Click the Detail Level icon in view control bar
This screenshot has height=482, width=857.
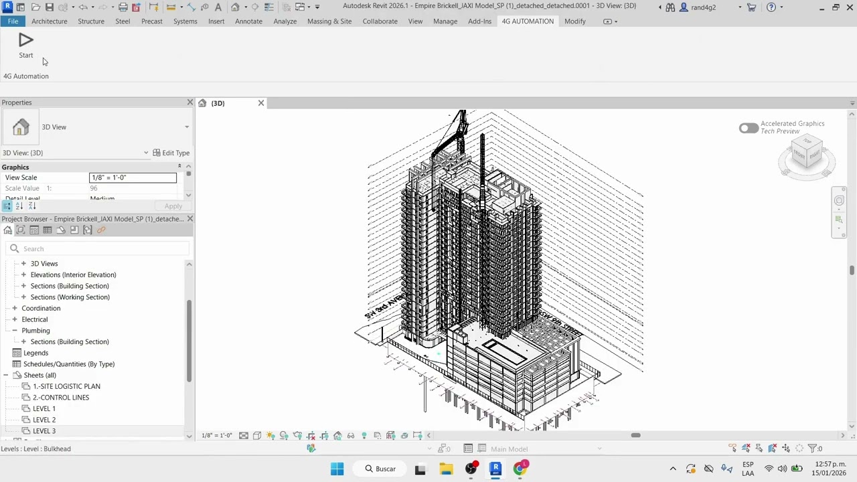tap(244, 436)
